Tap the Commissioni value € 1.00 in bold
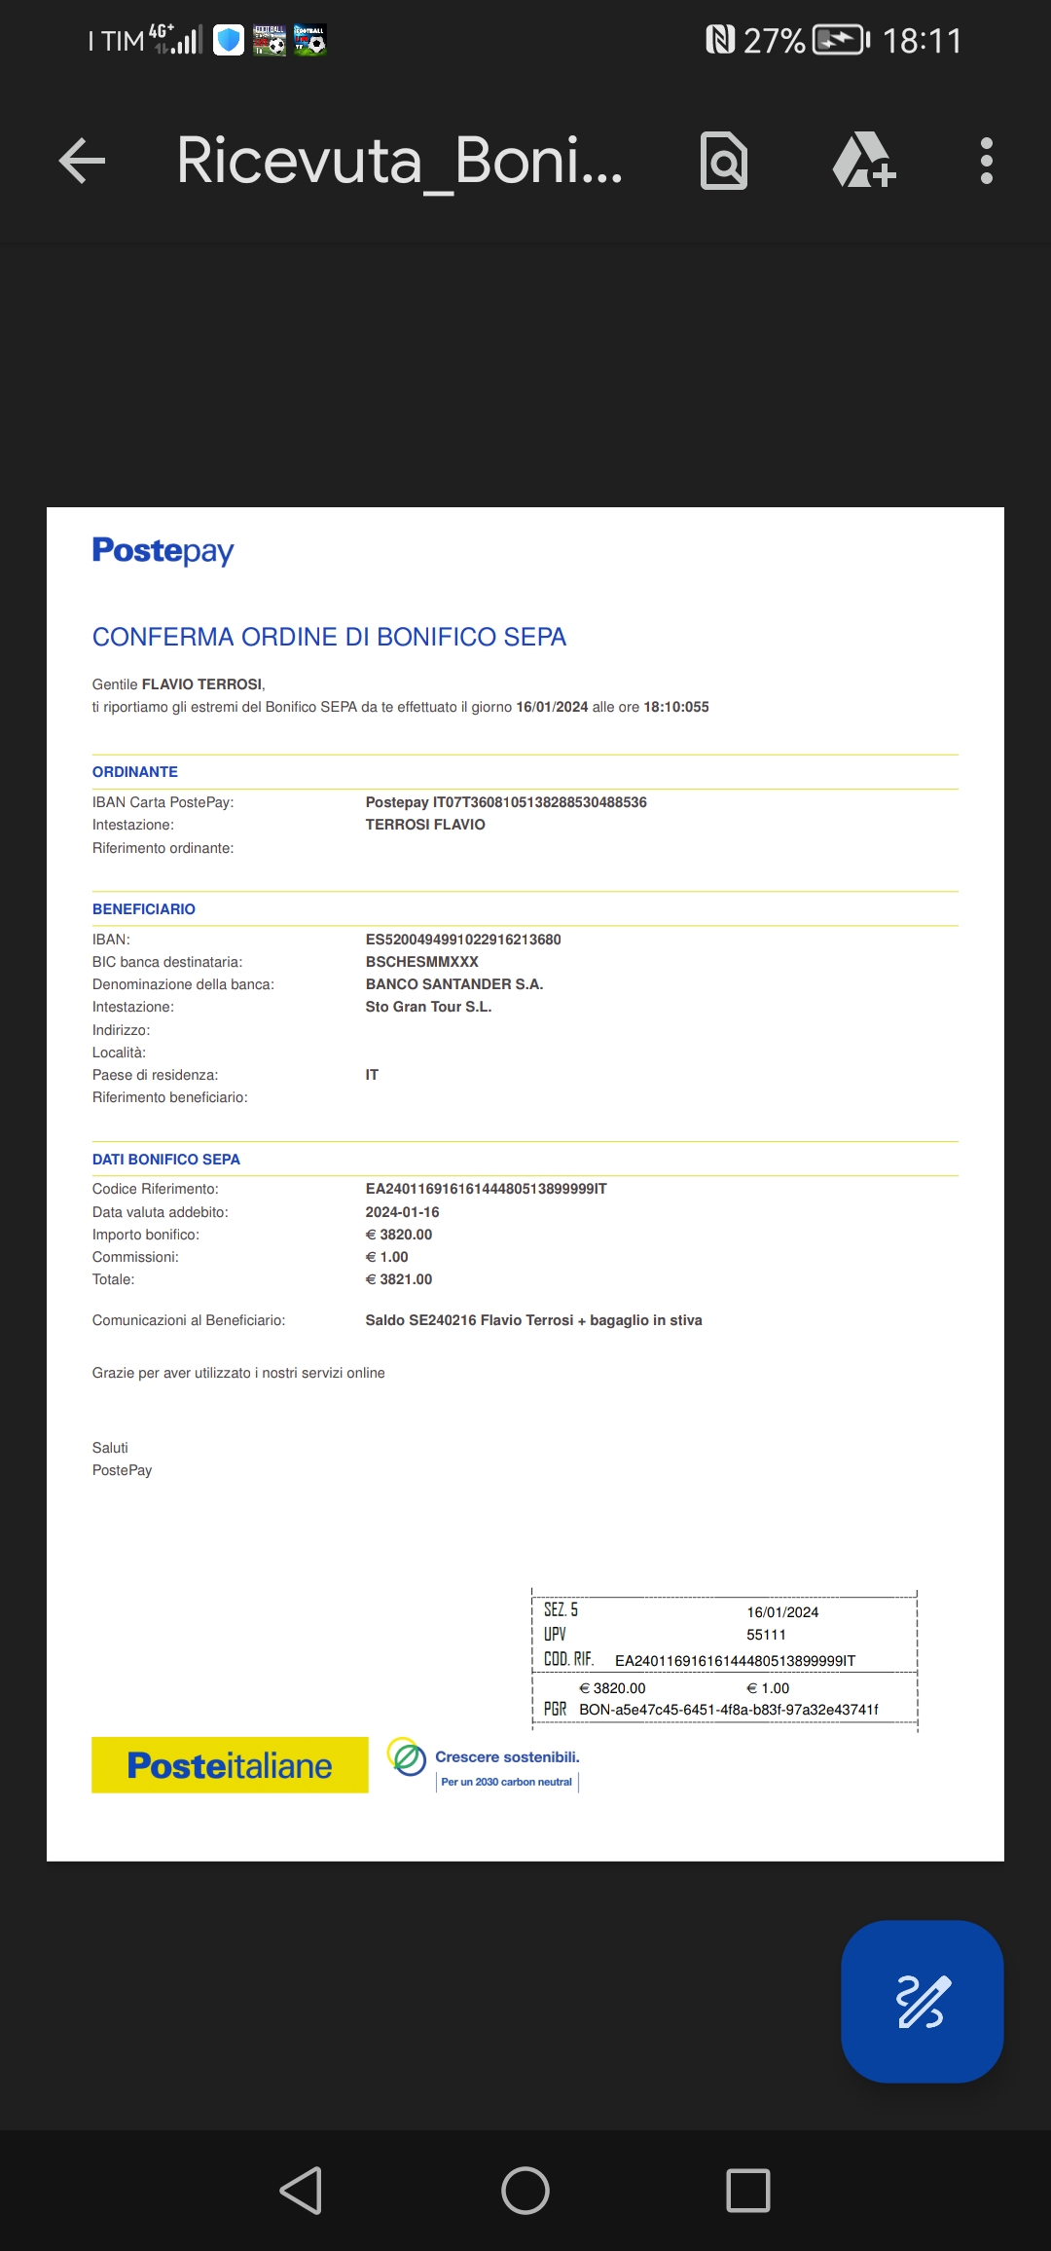1051x2251 pixels. 386,1257
